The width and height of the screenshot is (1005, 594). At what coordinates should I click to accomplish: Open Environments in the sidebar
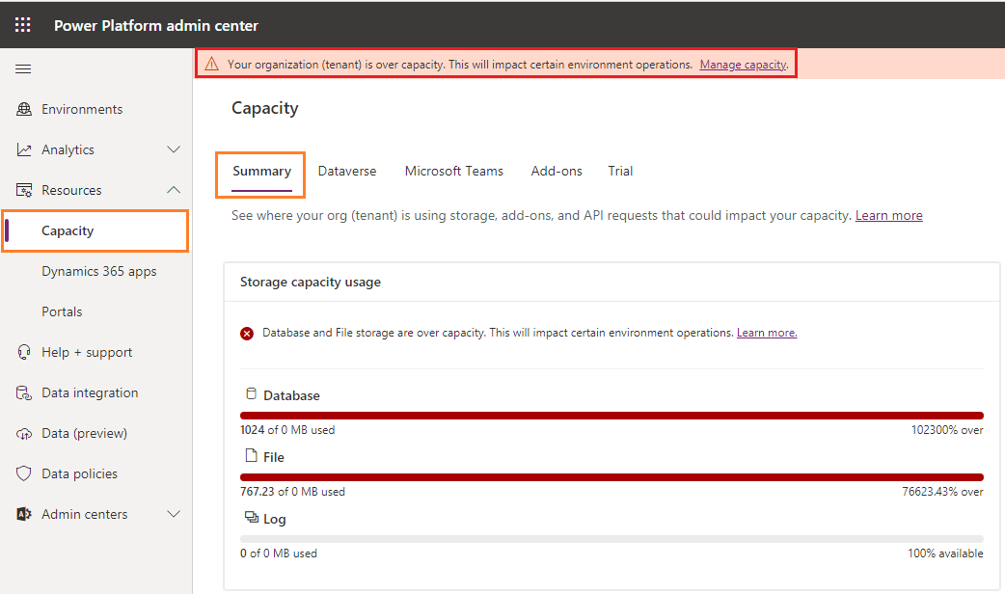tap(82, 109)
